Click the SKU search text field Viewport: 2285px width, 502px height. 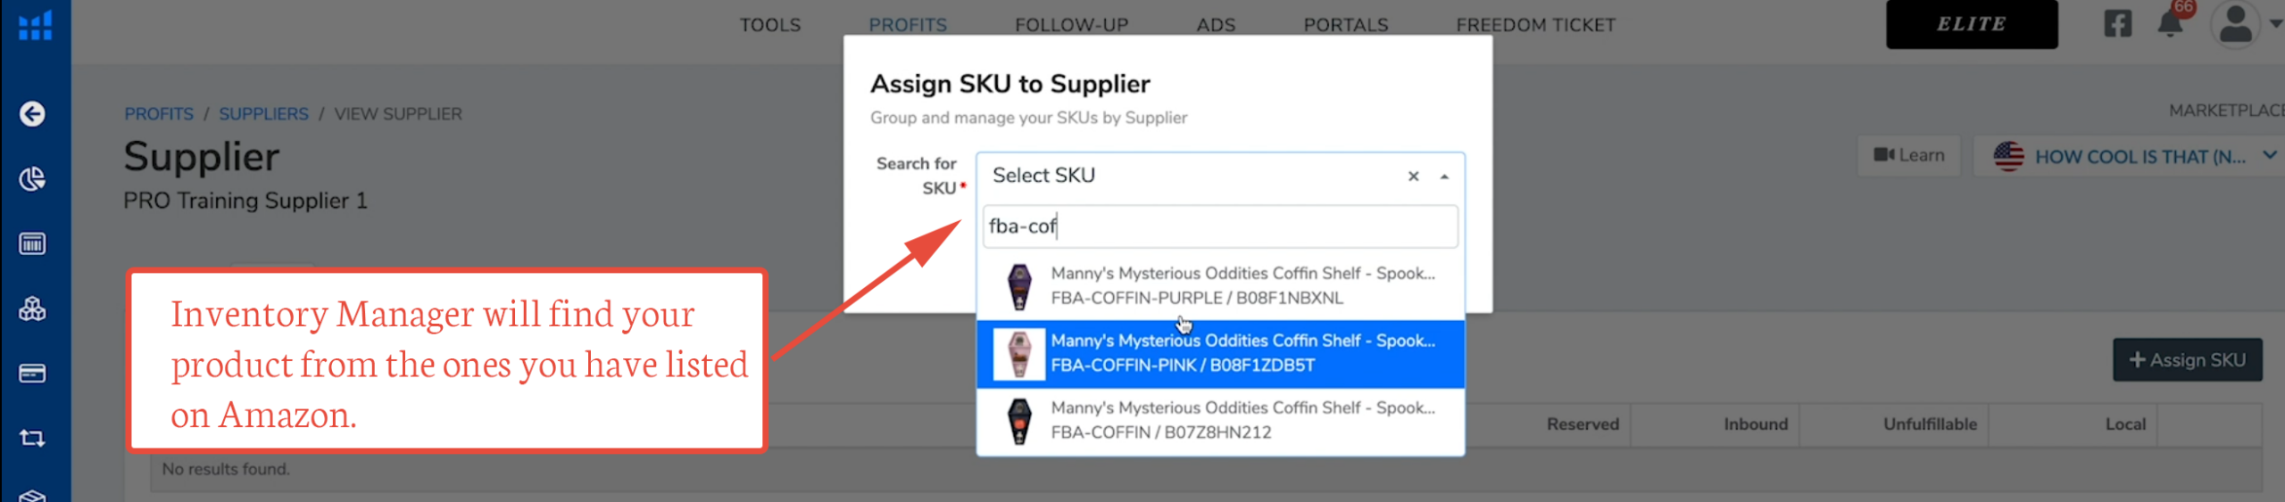point(1219,226)
